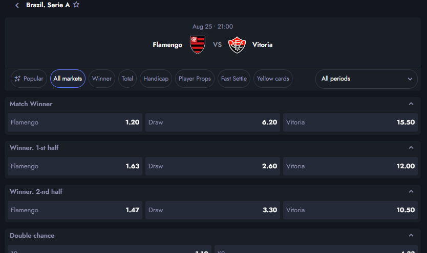Select the Yellow cards filter
Viewport: 427px width, 253px height.
click(273, 79)
